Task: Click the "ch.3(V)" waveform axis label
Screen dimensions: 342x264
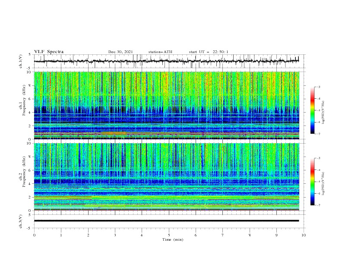Action: coord(21,221)
